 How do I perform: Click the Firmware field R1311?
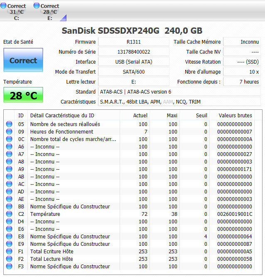(134, 42)
